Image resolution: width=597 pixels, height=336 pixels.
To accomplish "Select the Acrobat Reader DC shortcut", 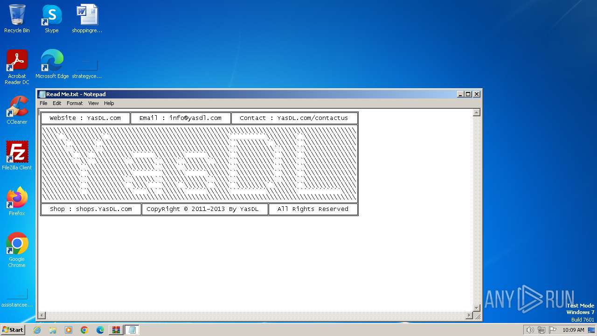I will tap(17, 67).
